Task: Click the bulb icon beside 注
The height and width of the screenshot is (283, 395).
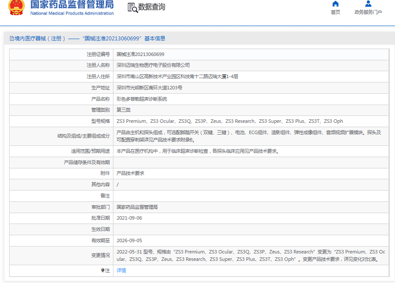Action: click(103, 270)
